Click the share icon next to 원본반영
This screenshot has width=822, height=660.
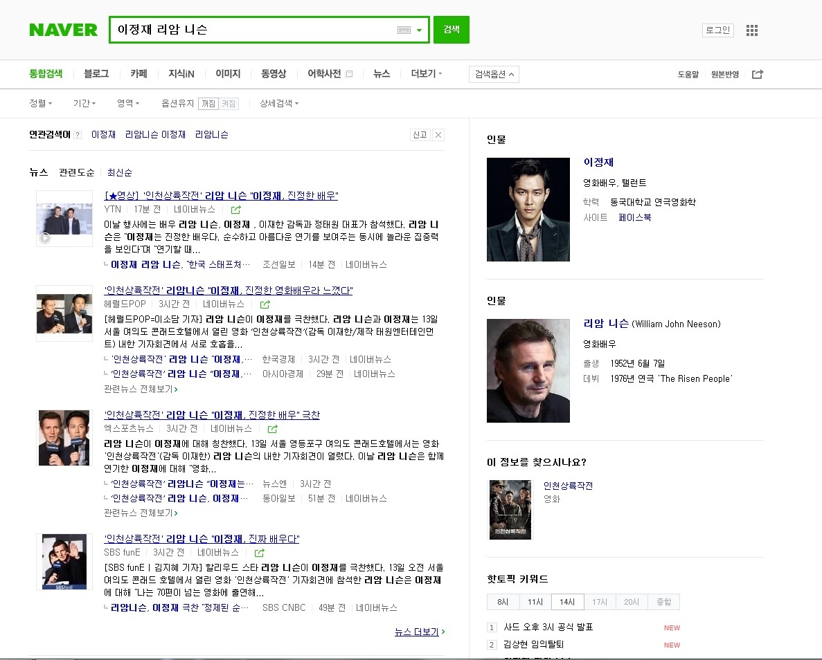point(758,74)
